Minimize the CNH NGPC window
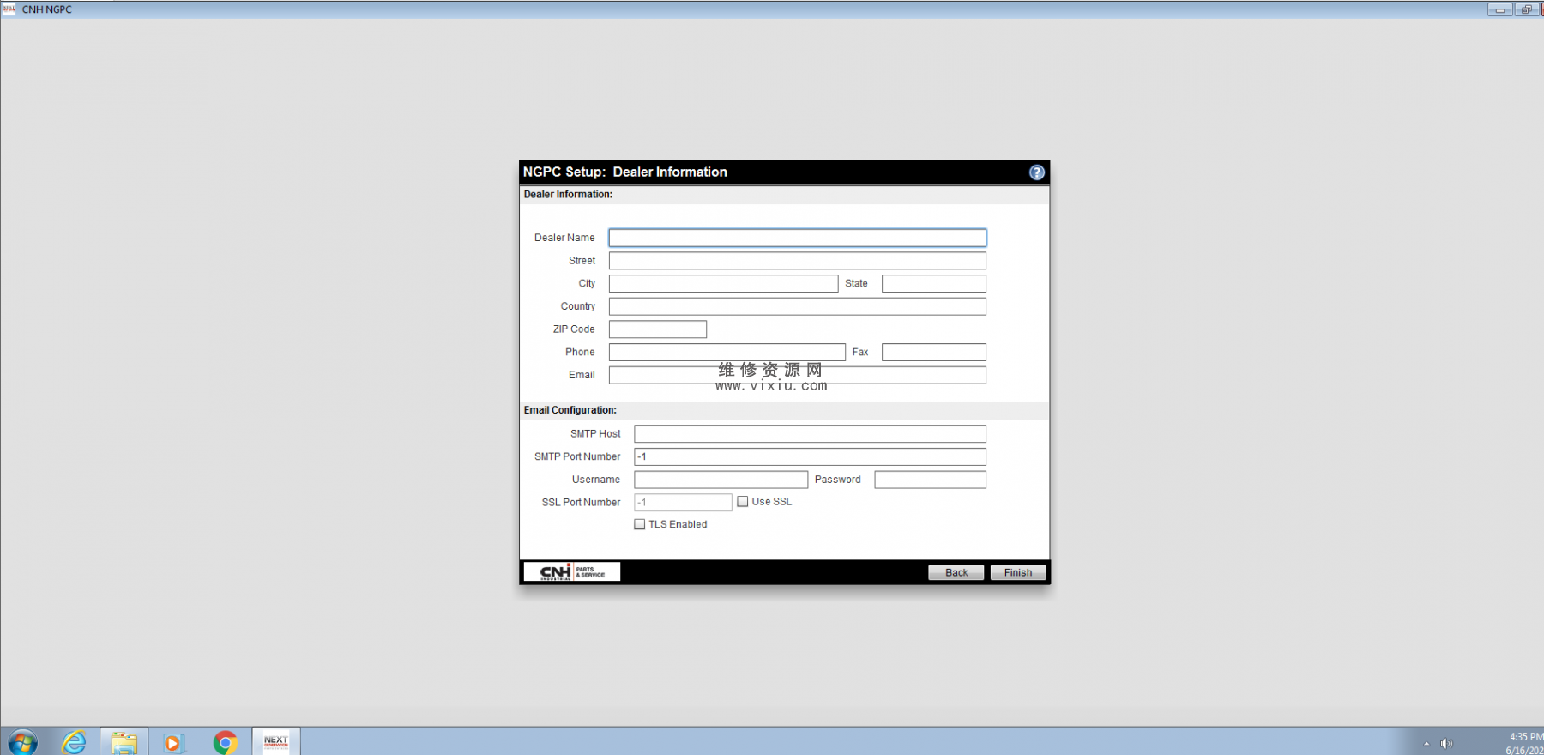Image resolution: width=1544 pixels, height=755 pixels. (1499, 9)
